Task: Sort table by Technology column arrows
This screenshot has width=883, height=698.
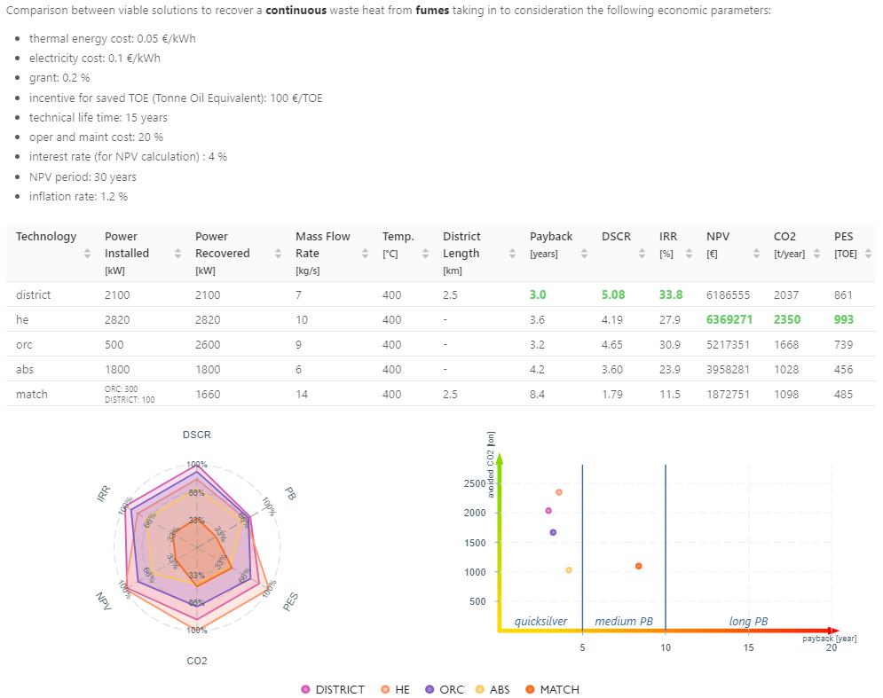Action: pos(87,254)
